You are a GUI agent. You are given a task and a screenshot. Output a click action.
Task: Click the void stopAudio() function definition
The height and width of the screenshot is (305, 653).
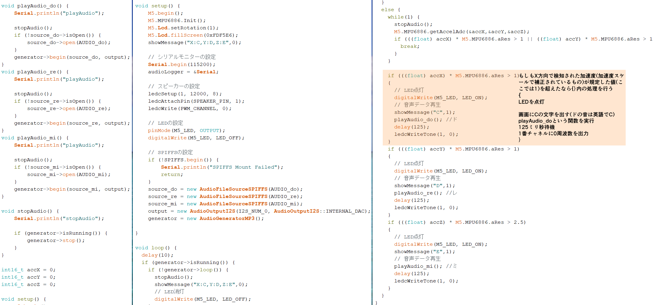click(30, 211)
